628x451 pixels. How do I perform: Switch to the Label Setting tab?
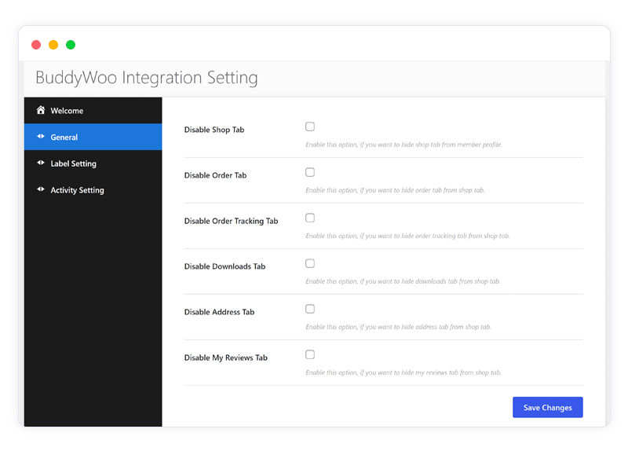(73, 163)
